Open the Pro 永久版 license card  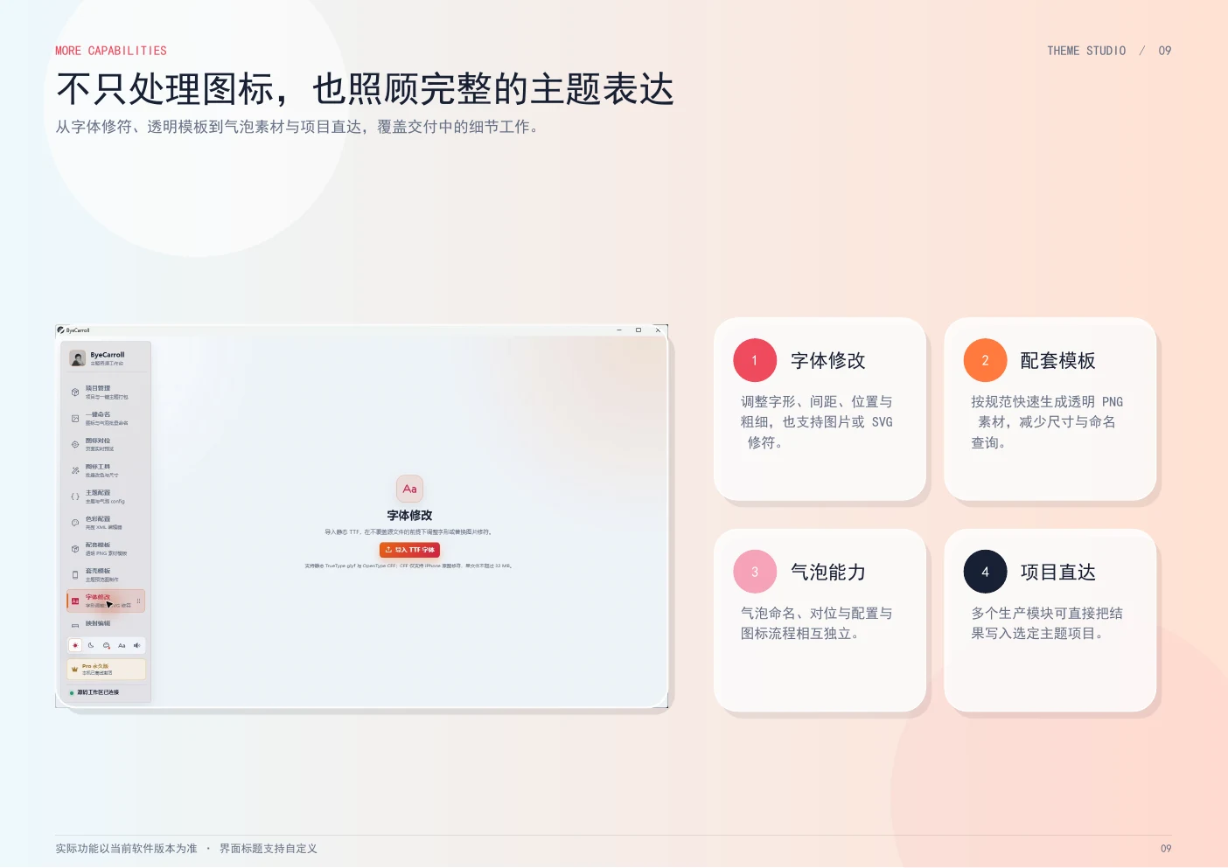(106, 670)
